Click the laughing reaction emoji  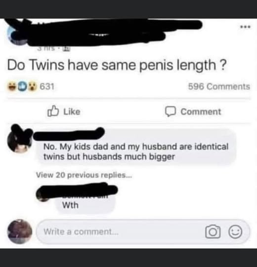pos(11,87)
